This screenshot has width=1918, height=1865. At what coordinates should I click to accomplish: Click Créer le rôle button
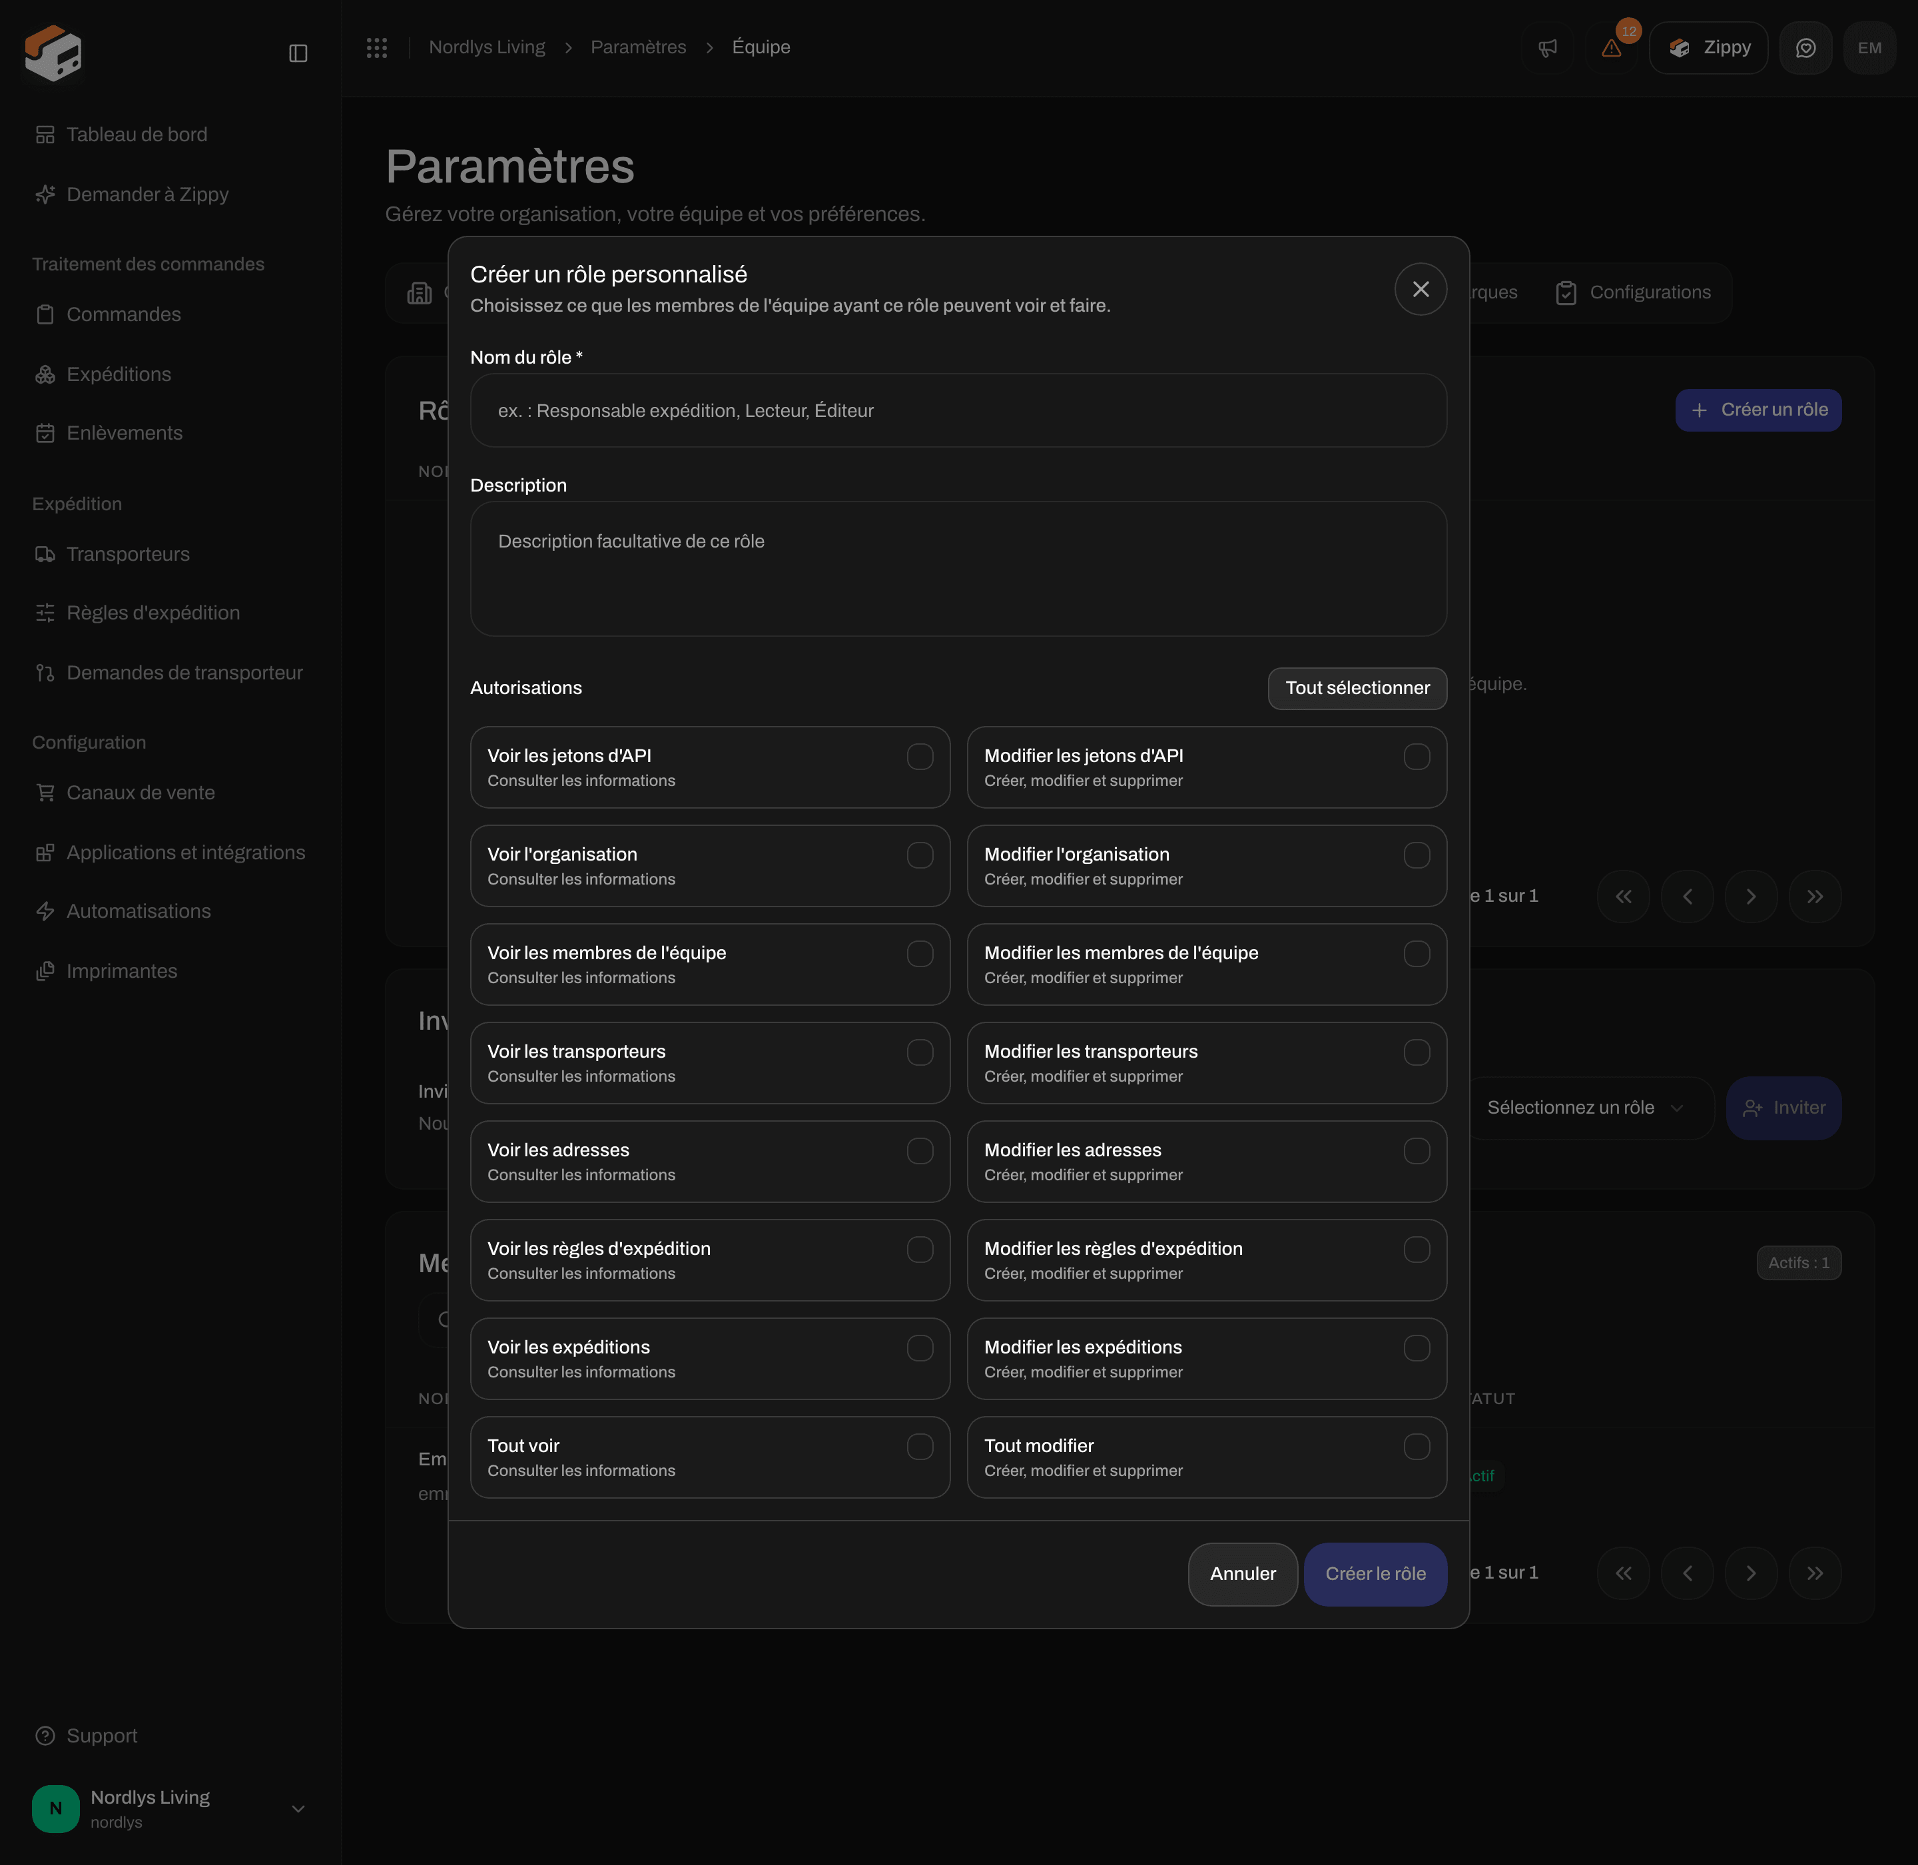pyautogui.click(x=1375, y=1574)
